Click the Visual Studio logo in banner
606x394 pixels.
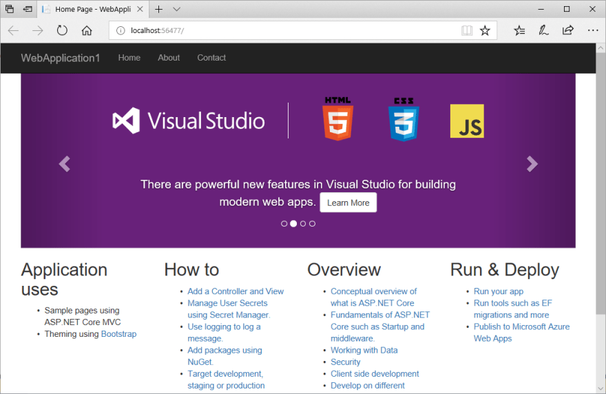[189, 121]
